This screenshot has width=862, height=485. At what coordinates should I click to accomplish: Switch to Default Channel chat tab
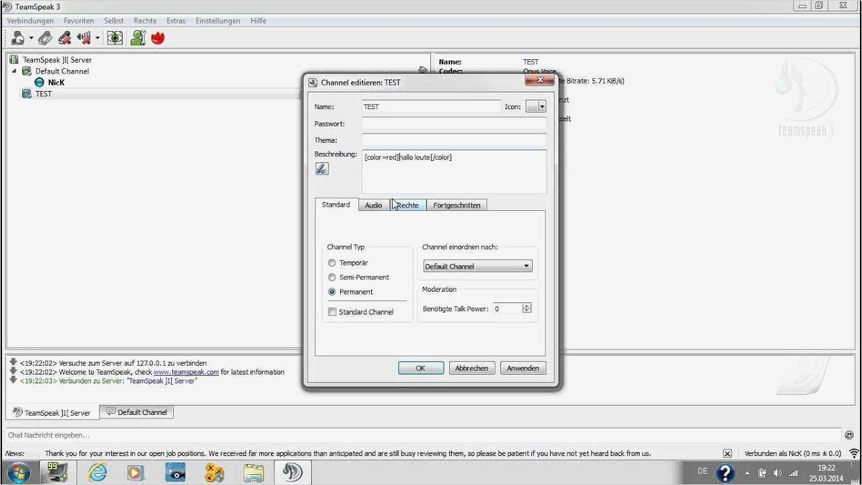coord(137,412)
